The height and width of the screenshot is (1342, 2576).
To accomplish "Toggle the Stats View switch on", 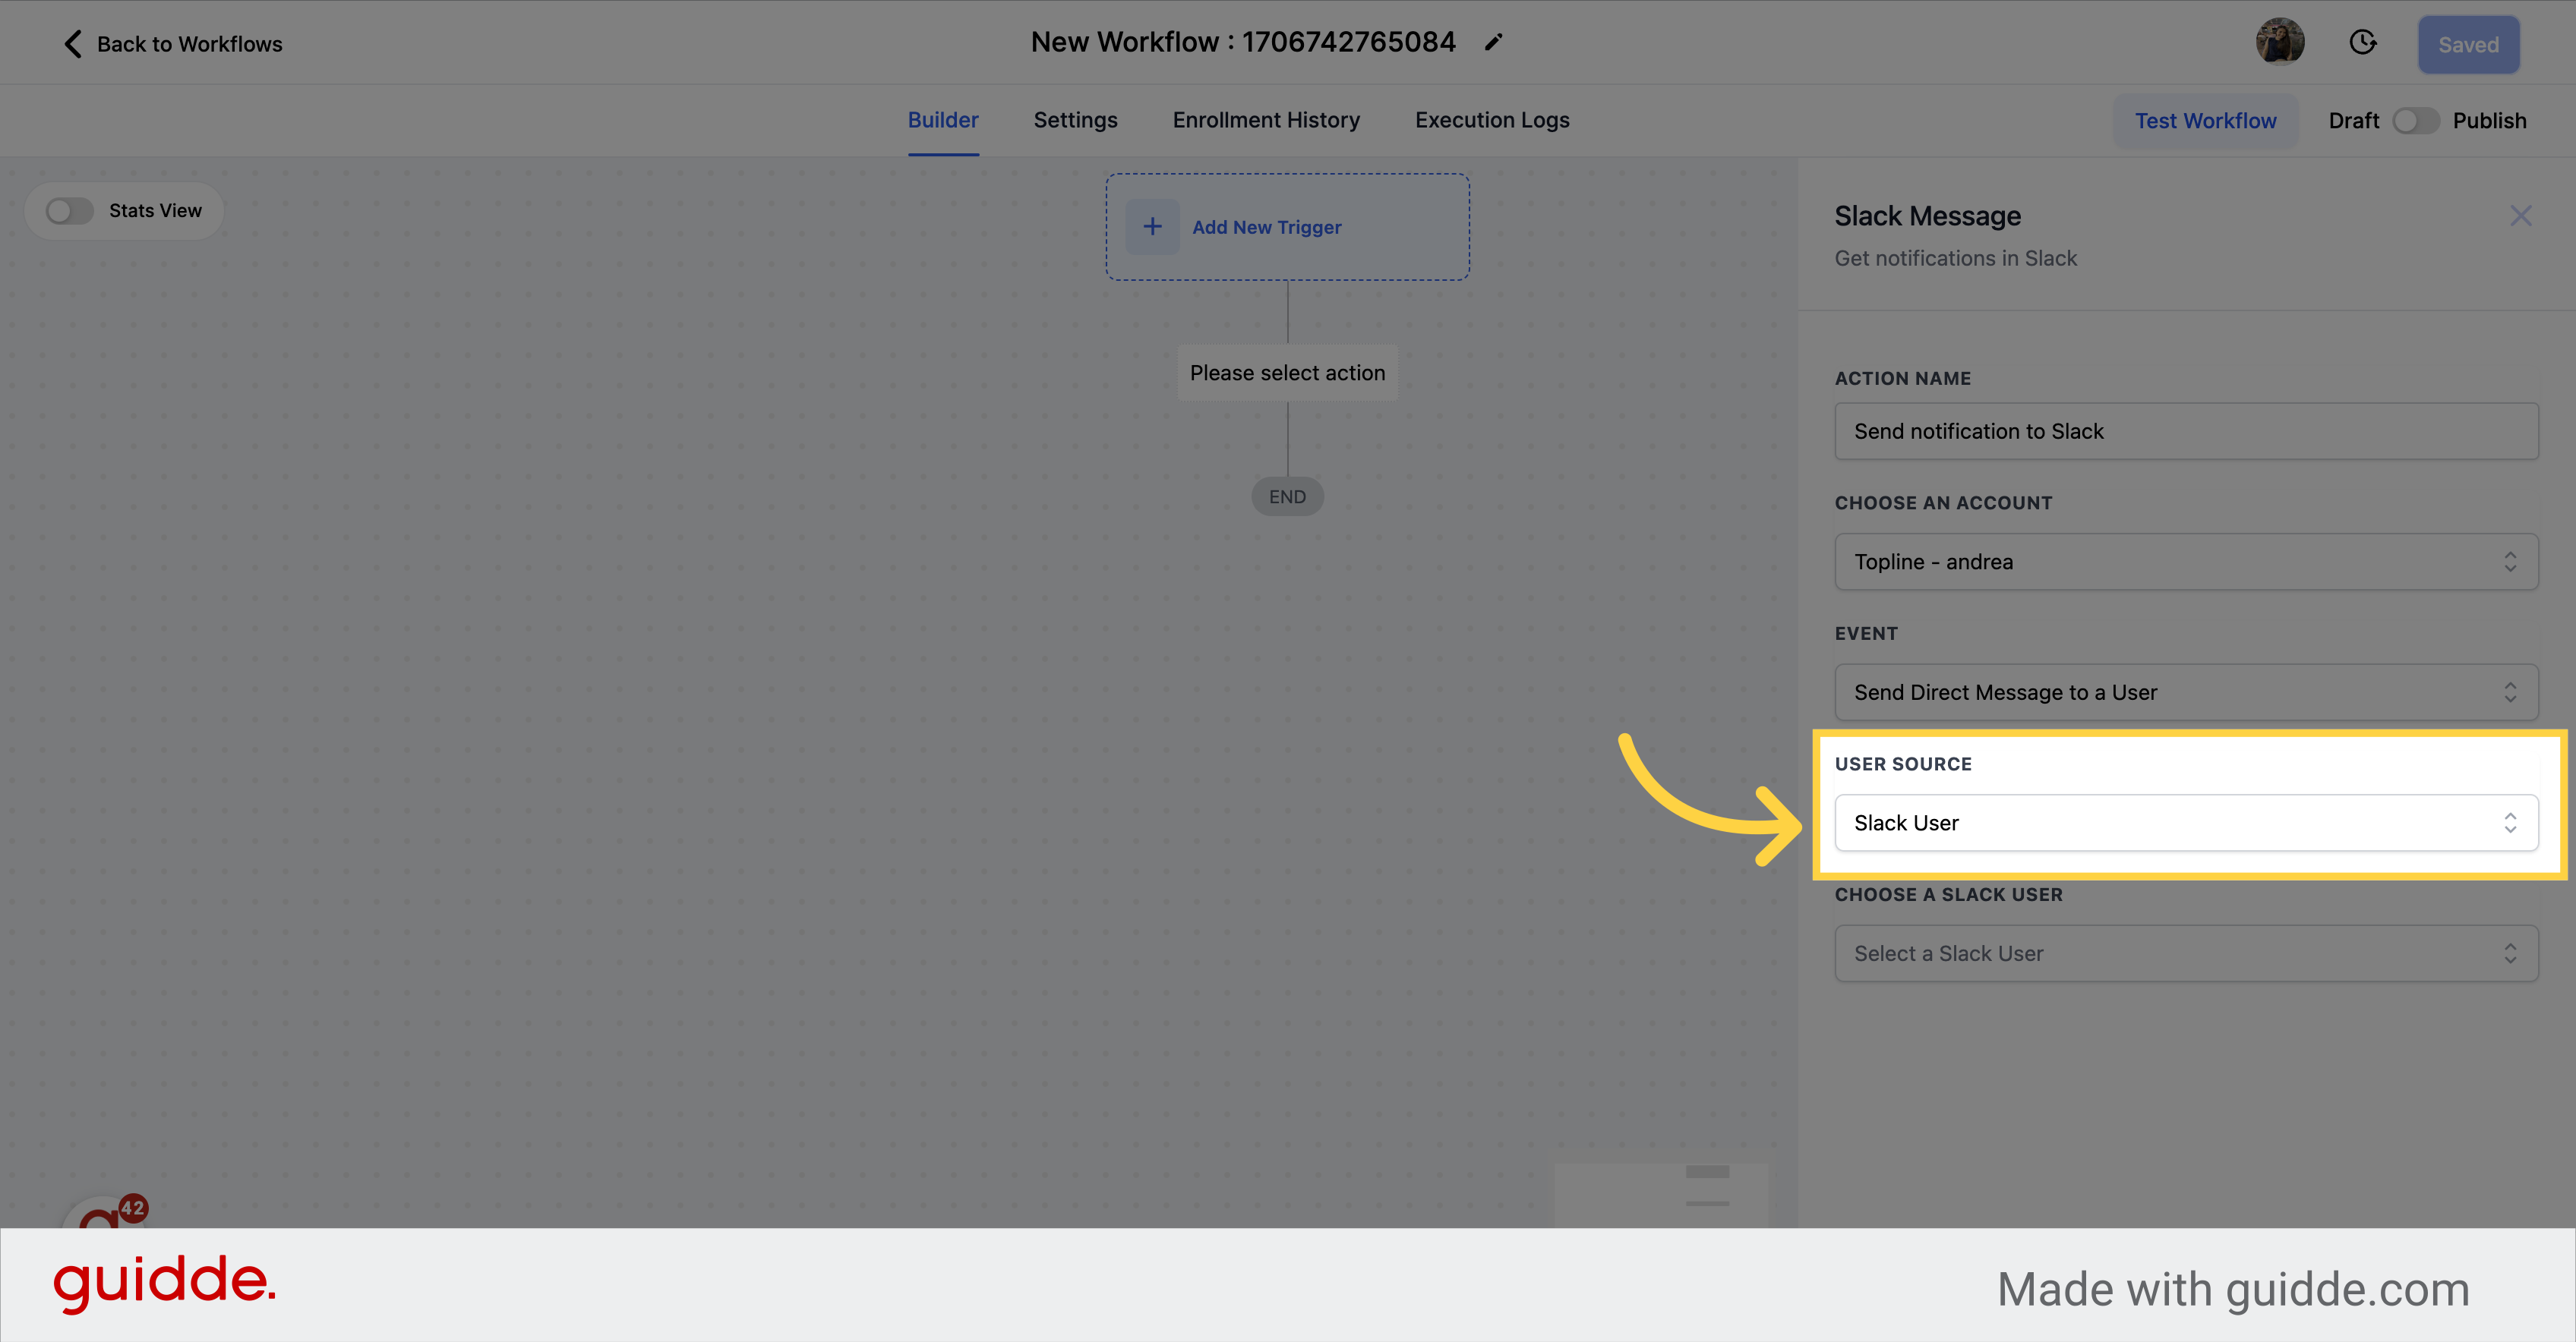I will click(x=70, y=209).
